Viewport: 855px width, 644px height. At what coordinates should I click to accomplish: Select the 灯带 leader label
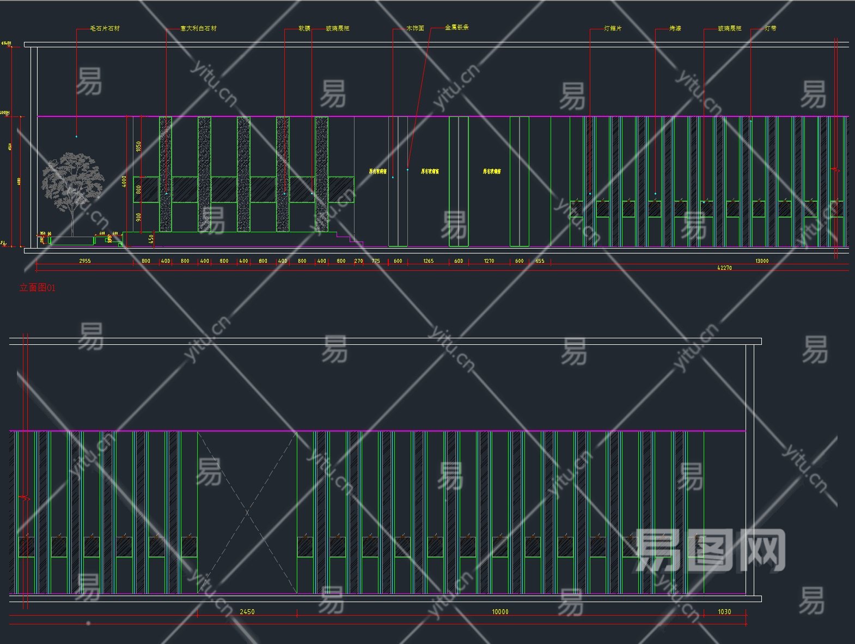tap(771, 28)
